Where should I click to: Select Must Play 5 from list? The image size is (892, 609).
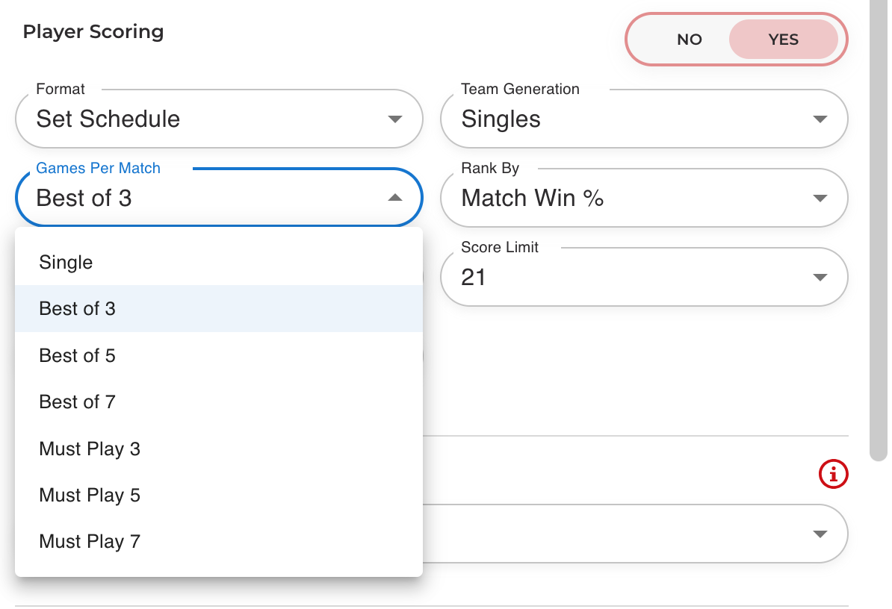90,495
